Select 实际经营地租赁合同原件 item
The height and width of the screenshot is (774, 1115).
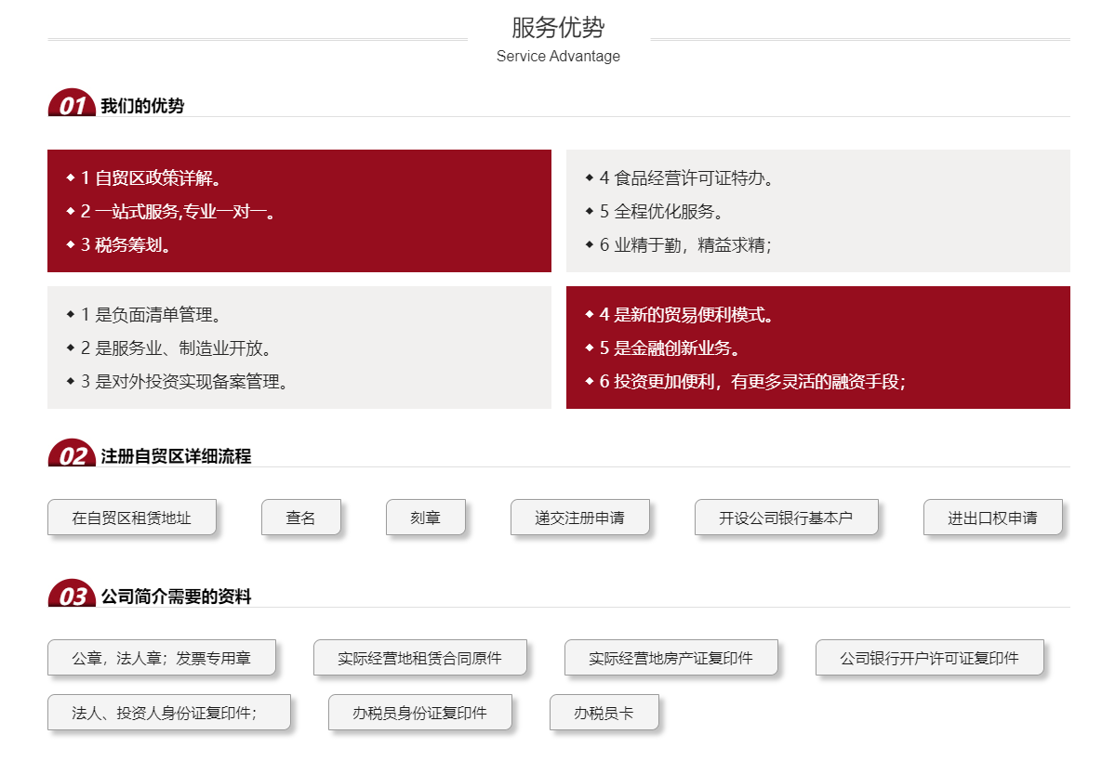click(x=419, y=658)
